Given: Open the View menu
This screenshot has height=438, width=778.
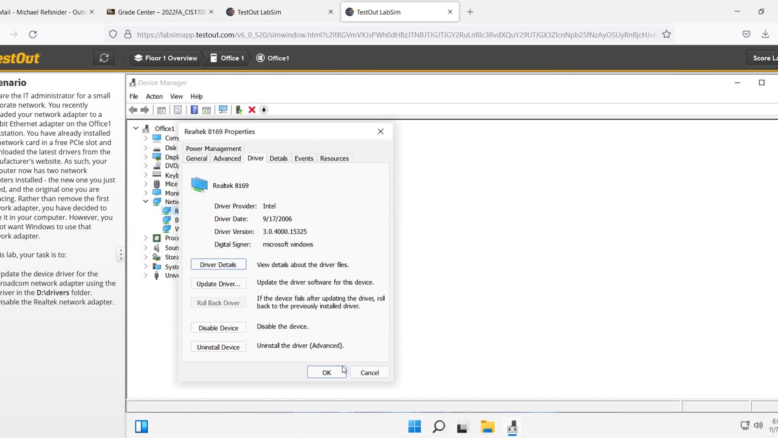Looking at the screenshot, I should point(176,96).
